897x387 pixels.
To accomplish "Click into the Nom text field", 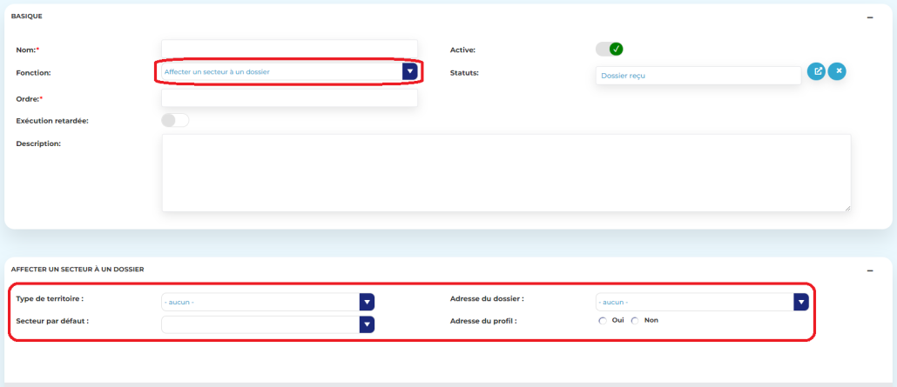I will (x=289, y=49).
